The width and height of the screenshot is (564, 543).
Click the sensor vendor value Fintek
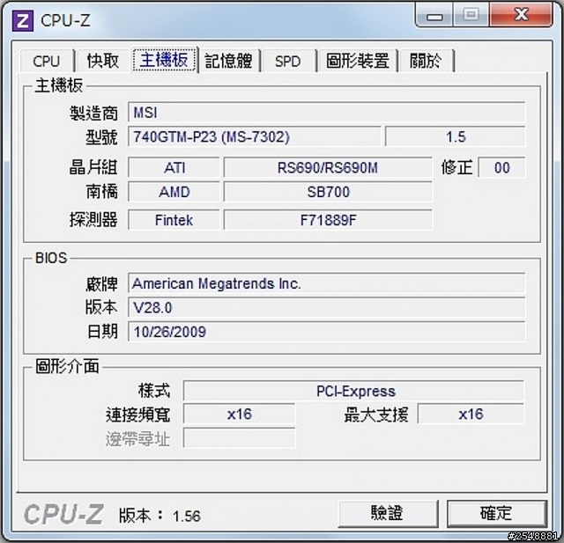(x=174, y=220)
